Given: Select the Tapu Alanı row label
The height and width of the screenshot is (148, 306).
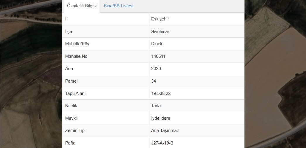Looking at the screenshot, I should pyautogui.click(x=75, y=93).
